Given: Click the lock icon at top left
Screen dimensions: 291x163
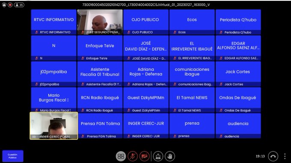Looking at the screenshot, I should (4, 5).
